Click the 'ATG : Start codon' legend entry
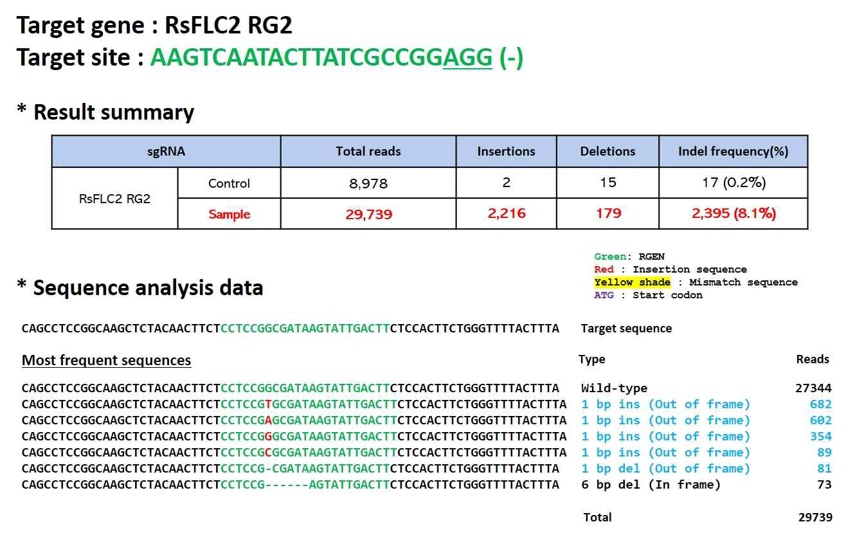This screenshot has height=533, width=855. (x=648, y=295)
